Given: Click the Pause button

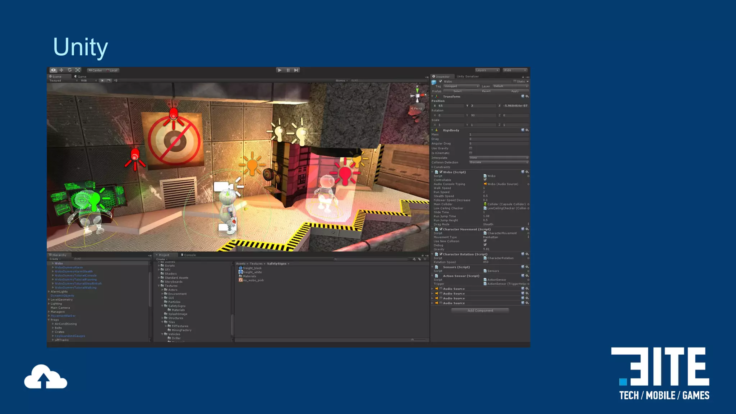Looking at the screenshot, I should pyautogui.click(x=288, y=70).
